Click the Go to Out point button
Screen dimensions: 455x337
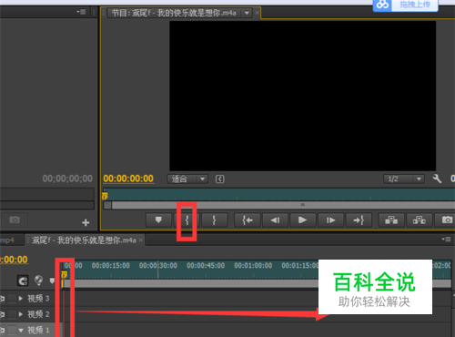click(x=359, y=220)
